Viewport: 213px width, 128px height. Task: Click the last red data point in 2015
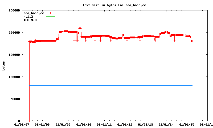[x=191, y=41]
